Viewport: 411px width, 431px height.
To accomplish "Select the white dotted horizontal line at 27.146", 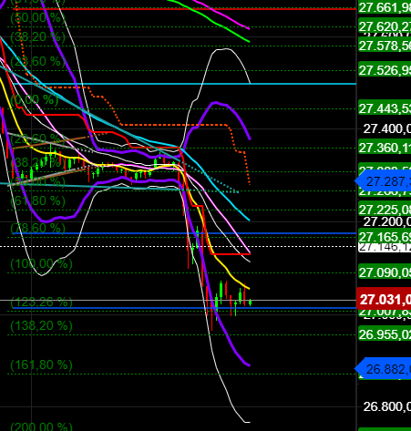I will [x=178, y=246].
